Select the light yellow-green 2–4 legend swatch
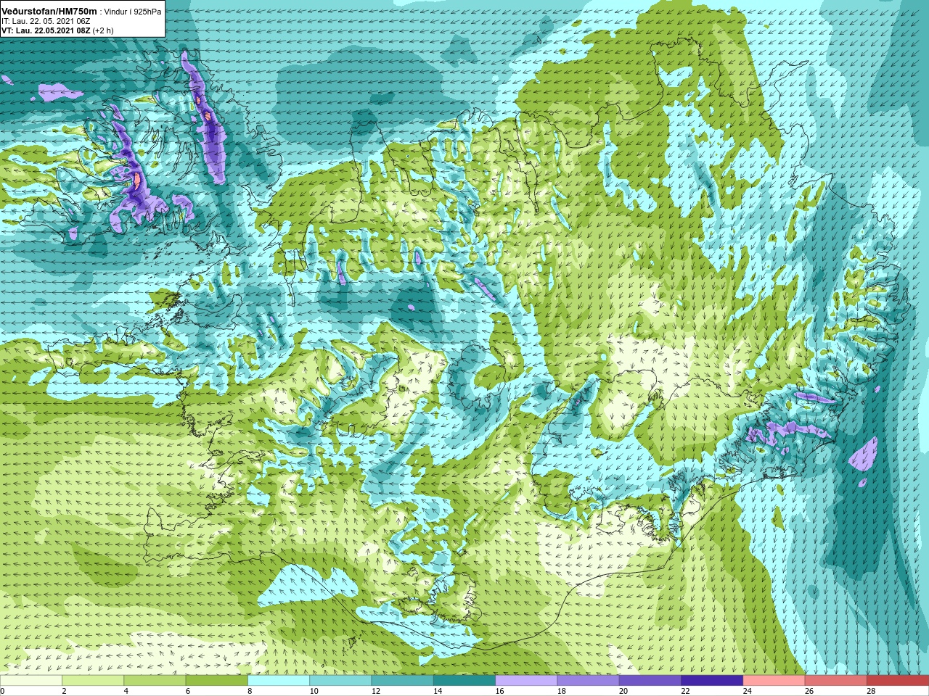This screenshot has height=696, width=929. (x=93, y=681)
